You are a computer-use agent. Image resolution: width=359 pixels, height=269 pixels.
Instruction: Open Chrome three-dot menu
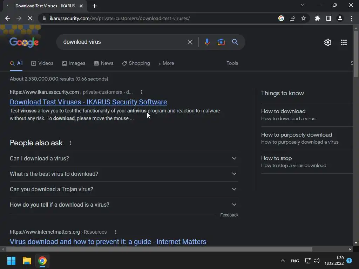point(351,18)
